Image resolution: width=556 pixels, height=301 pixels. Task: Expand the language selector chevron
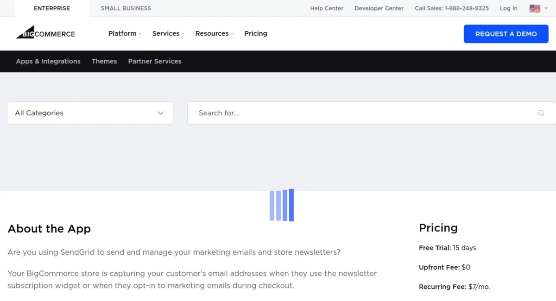pos(545,8)
